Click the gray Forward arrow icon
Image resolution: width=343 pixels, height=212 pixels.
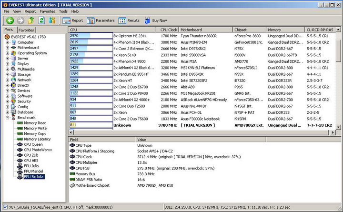[x=20, y=20]
